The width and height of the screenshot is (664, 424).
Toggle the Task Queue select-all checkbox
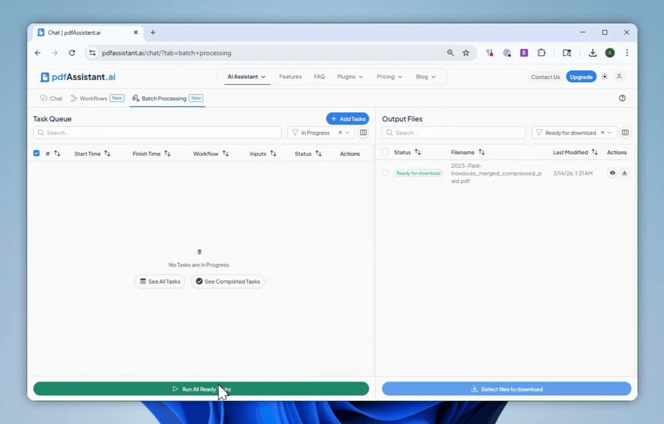pos(37,153)
